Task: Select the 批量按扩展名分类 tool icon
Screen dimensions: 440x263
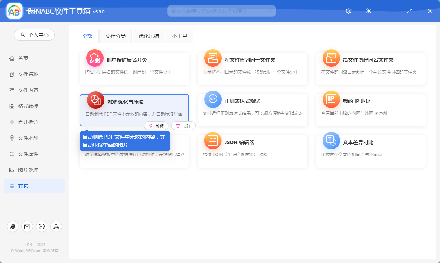Action: pyautogui.click(x=95, y=58)
